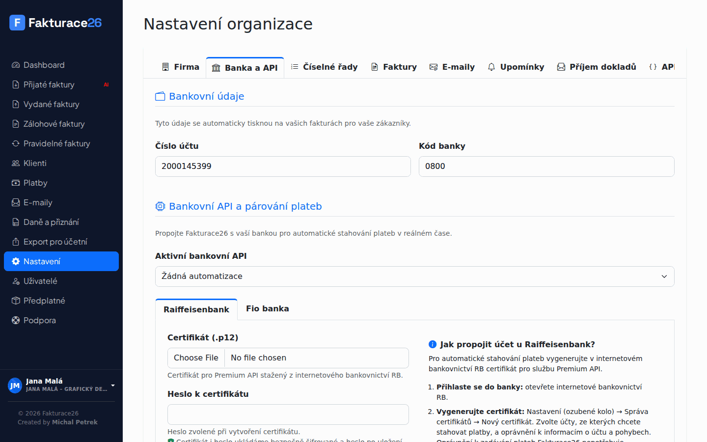707x442 pixels.
Task: Switch to the Firma tab
Action: click(180, 67)
